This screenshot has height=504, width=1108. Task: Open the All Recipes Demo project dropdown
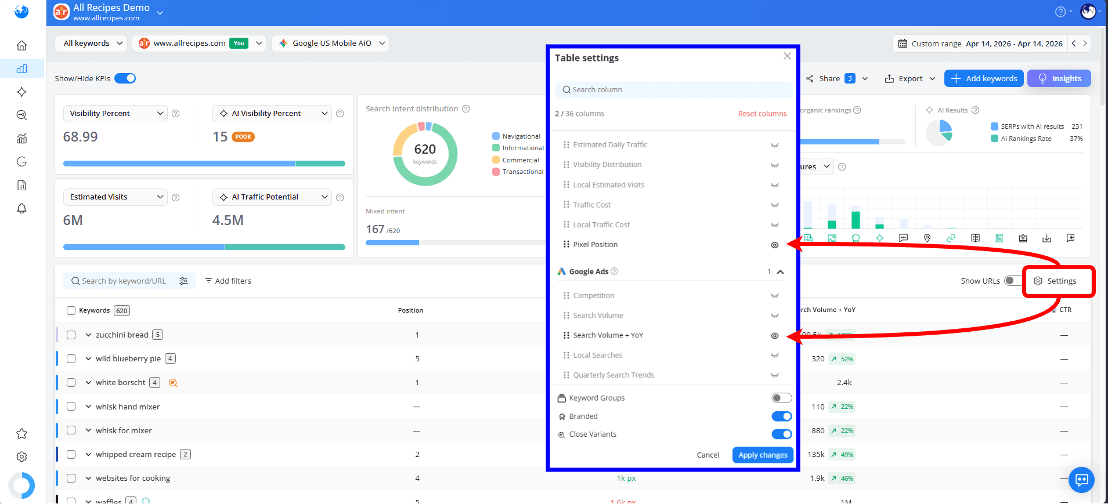pos(160,12)
